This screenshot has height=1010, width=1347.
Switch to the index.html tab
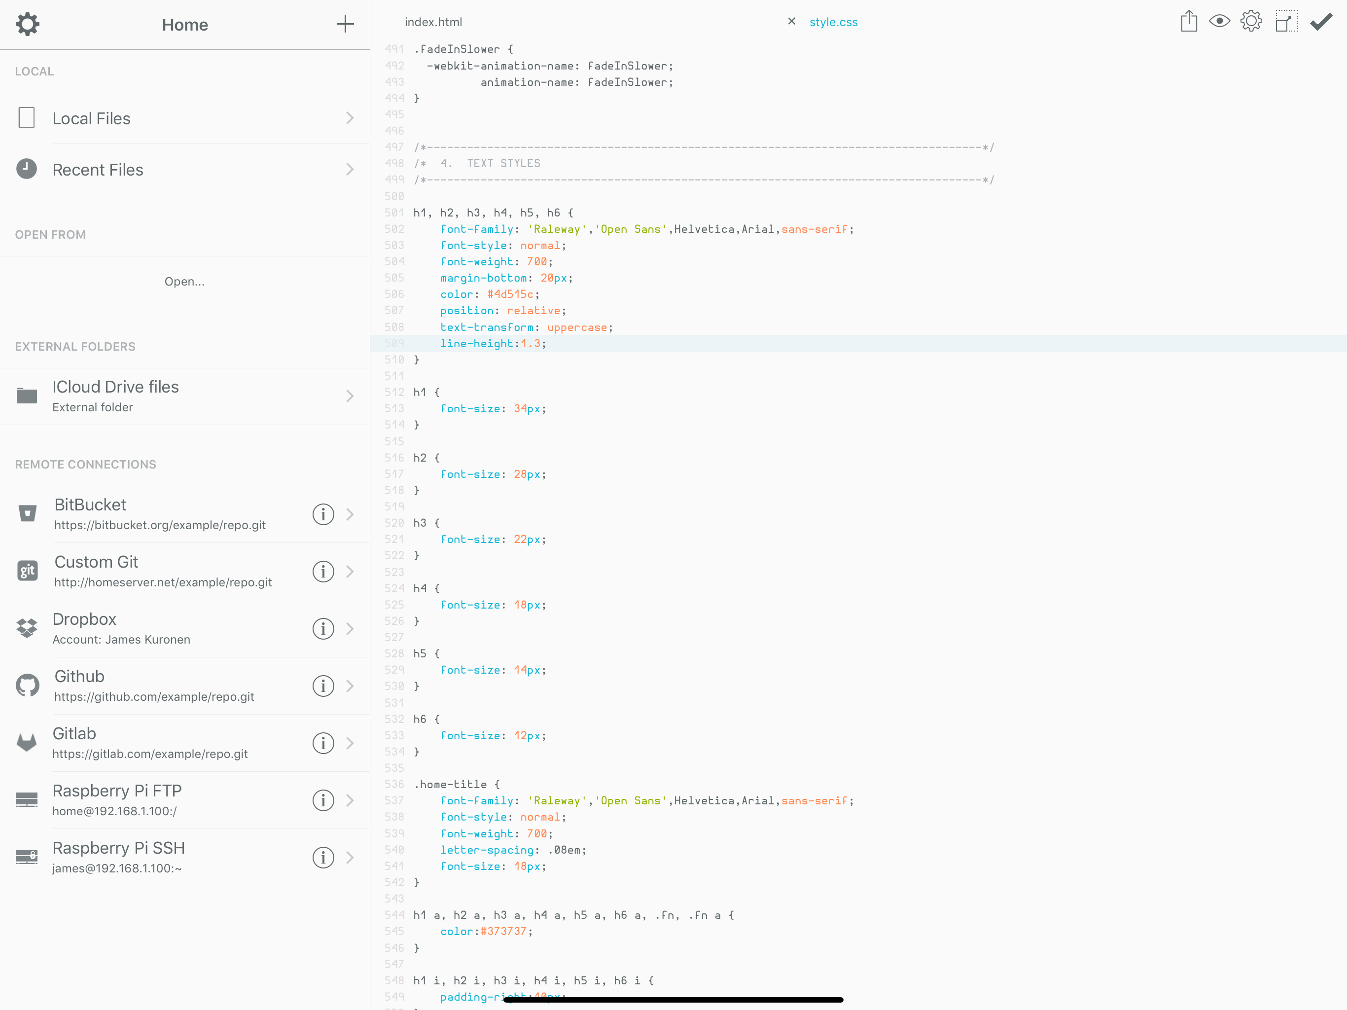pos(433,22)
